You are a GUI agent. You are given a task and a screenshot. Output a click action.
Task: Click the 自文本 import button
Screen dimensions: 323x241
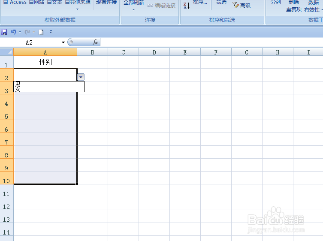(54, 2)
